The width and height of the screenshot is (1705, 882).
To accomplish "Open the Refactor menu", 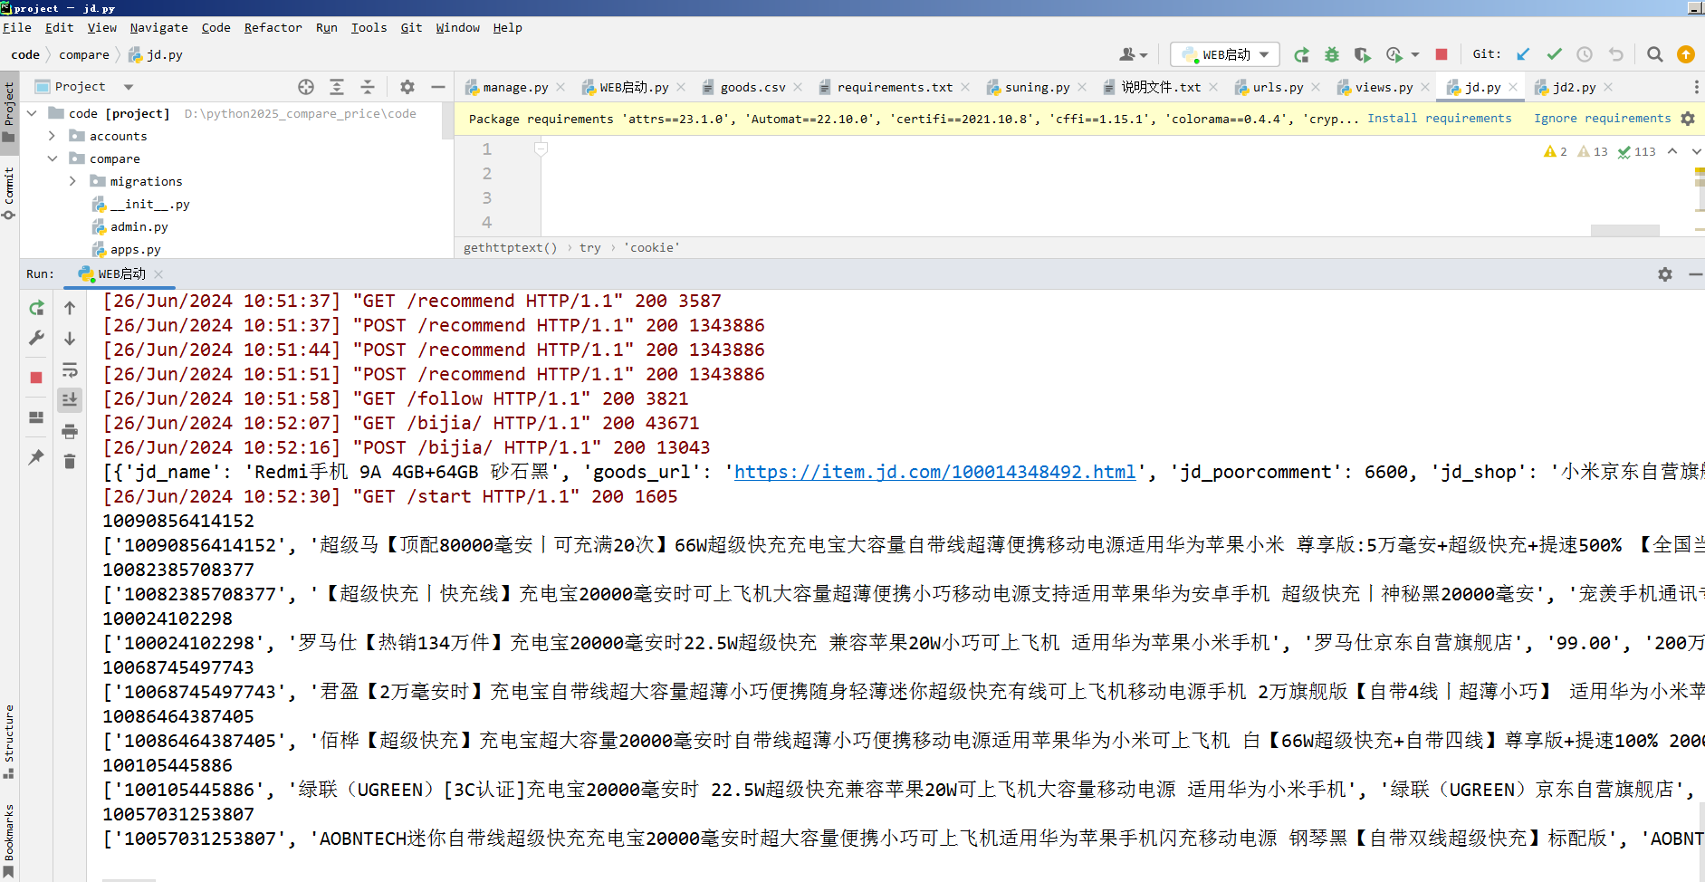I will coord(273,28).
